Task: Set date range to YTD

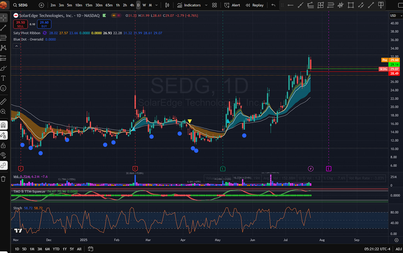Action: [x=56, y=249]
